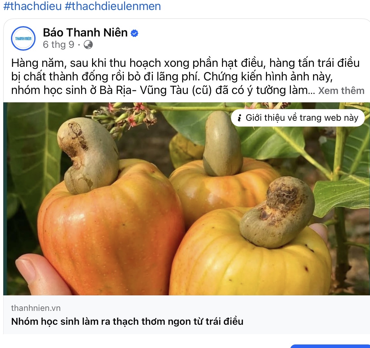The width and height of the screenshot is (370, 348).
Task: Click the thanhnien.vn domain label
Action: coord(36,308)
